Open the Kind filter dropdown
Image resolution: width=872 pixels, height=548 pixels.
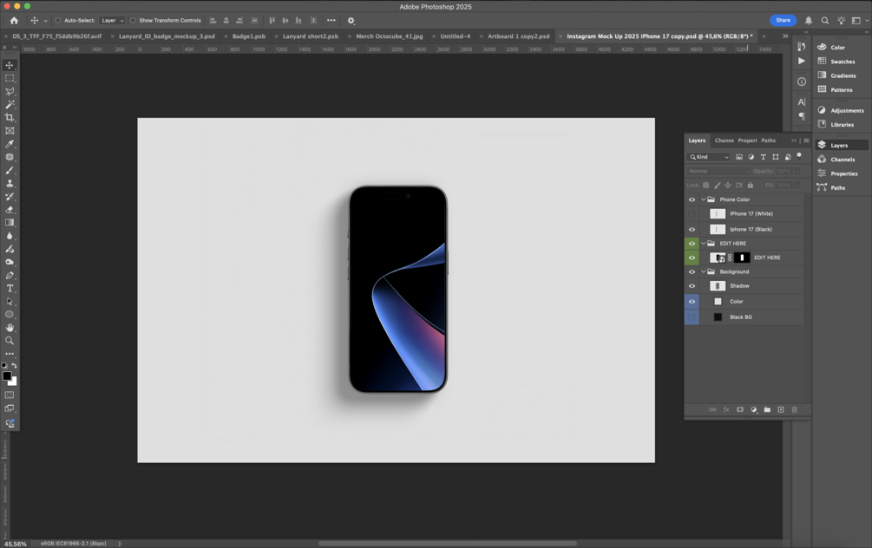click(709, 157)
